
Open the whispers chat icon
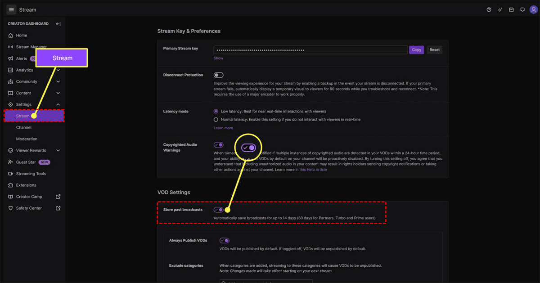point(522,9)
